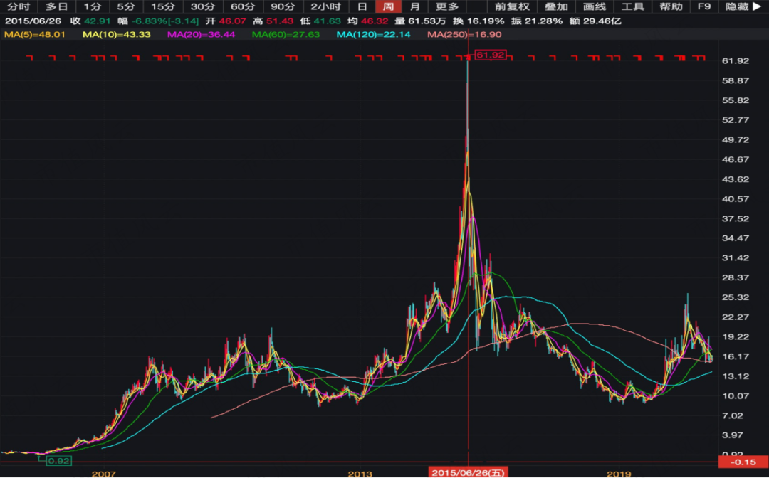Click the 0.92 low price marker
769x478 pixels.
click(58, 461)
